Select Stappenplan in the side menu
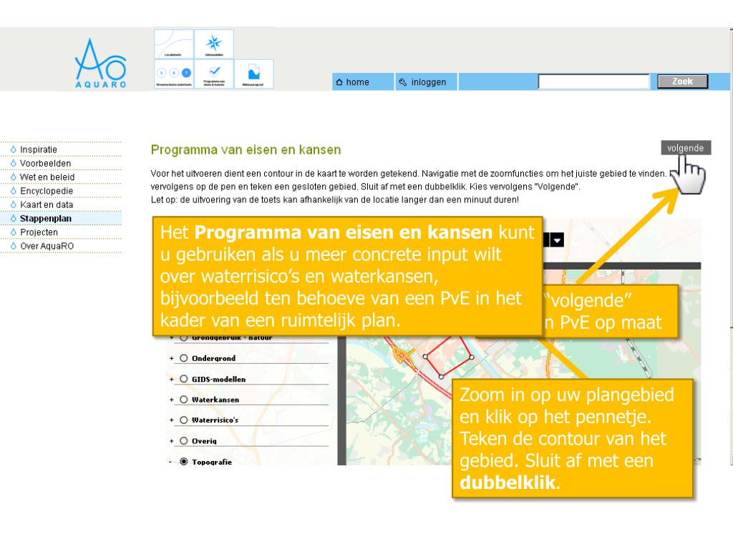Viewport: 733px width, 549px height. tap(45, 219)
